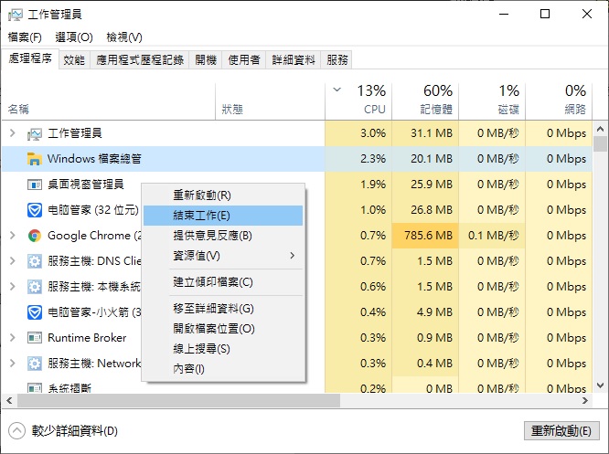This screenshot has height=454, width=609.
Task: Choose 結束工作(E) in context menu
Action: click(x=223, y=216)
